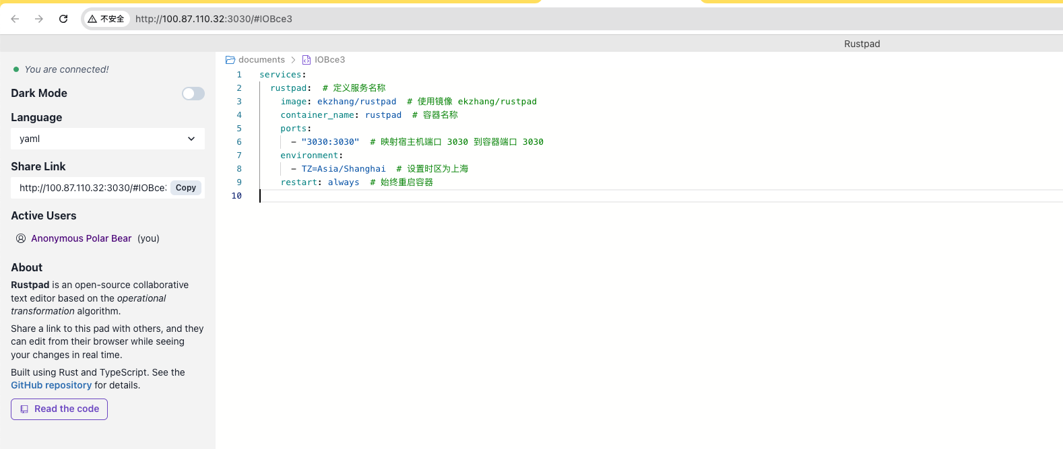Click the green connection status dot
The height and width of the screenshot is (449, 1063).
coord(16,69)
